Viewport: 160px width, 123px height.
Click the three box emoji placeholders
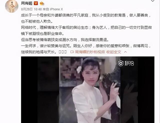(x=63, y=52)
